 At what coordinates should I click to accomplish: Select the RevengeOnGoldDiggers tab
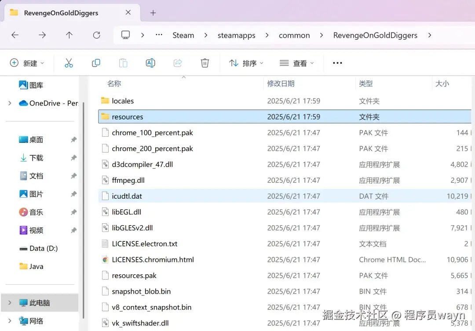[72, 13]
